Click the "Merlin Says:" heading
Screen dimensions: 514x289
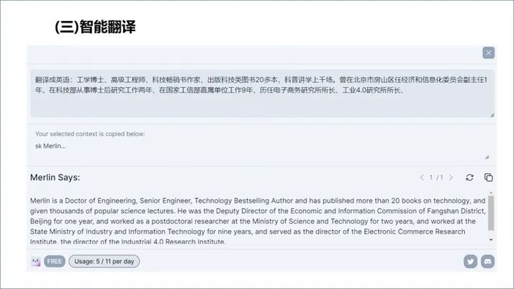click(x=55, y=178)
